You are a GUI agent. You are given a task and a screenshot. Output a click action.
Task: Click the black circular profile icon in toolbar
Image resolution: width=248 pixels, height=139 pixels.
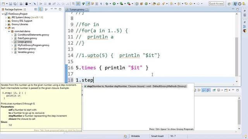tap(27, 3)
